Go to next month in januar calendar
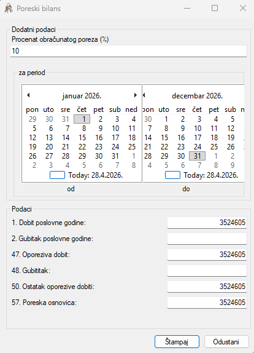The width and height of the screenshot is (254, 353). [x=136, y=95]
